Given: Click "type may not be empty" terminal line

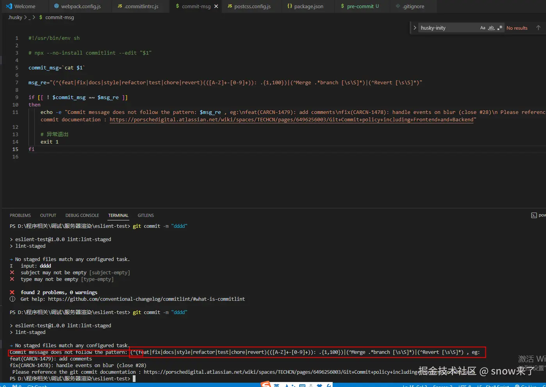Looking at the screenshot, I should 62,279.
